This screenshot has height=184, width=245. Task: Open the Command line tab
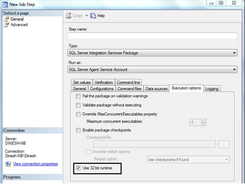(x=128, y=82)
